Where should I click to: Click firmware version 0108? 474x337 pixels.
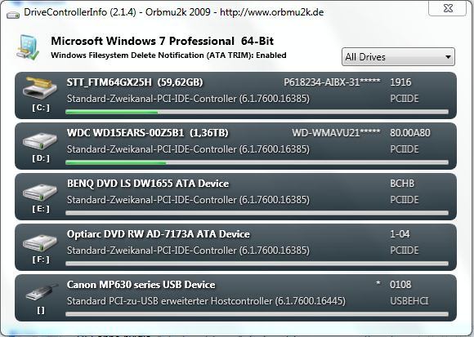[400, 285]
